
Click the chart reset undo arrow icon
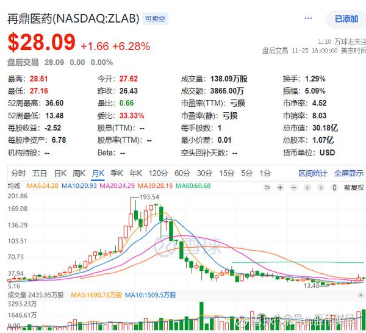coord(267,187)
